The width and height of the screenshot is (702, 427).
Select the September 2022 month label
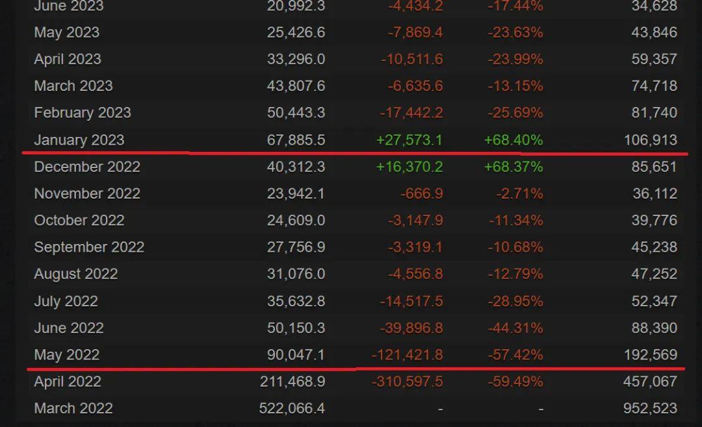coord(89,247)
